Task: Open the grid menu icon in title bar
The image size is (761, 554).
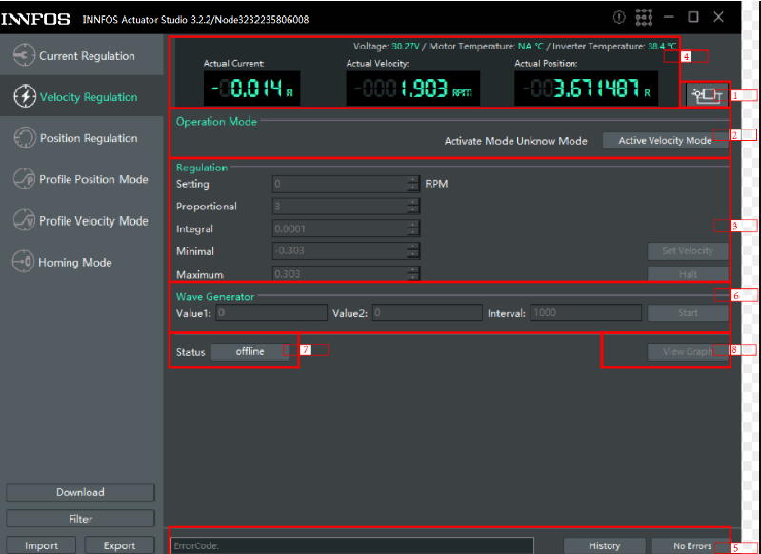Action: click(x=644, y=17)
